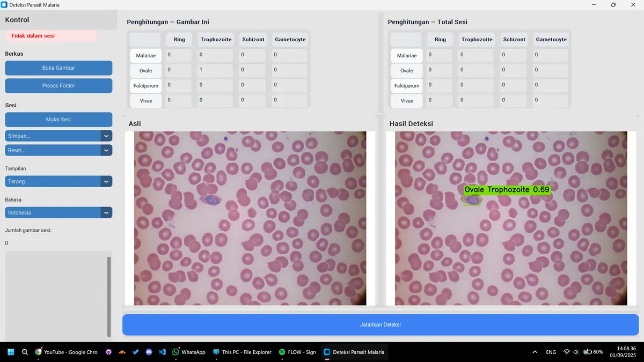
Task: Start a session with Mulai Sesi
Action: (58, 120)
